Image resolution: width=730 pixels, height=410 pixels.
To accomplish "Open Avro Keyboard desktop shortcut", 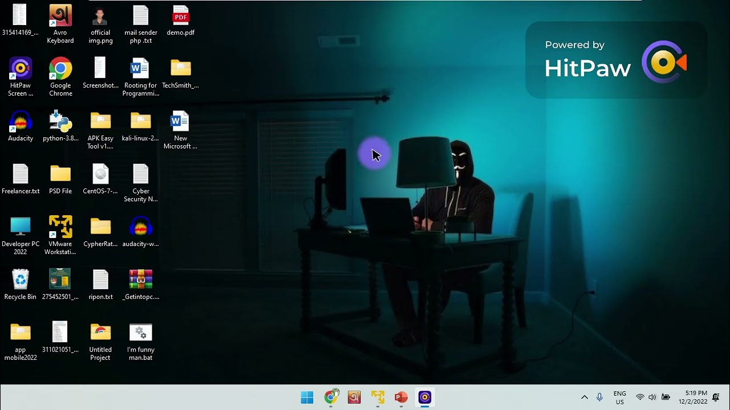I will (x=60, y=24).
